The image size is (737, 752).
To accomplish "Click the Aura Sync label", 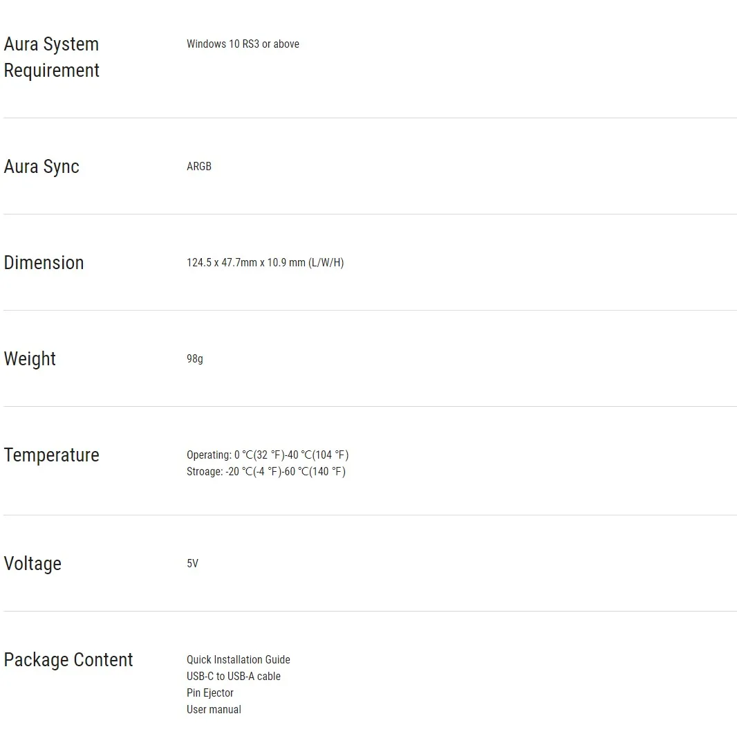I will 41,167.
